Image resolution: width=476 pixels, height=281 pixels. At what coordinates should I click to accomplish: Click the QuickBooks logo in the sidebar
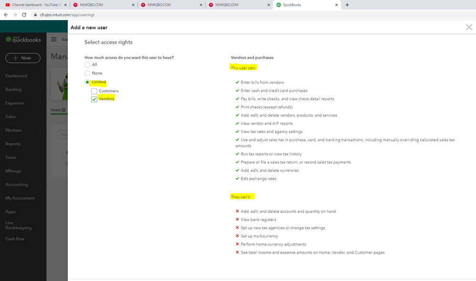tap(23, 39)
